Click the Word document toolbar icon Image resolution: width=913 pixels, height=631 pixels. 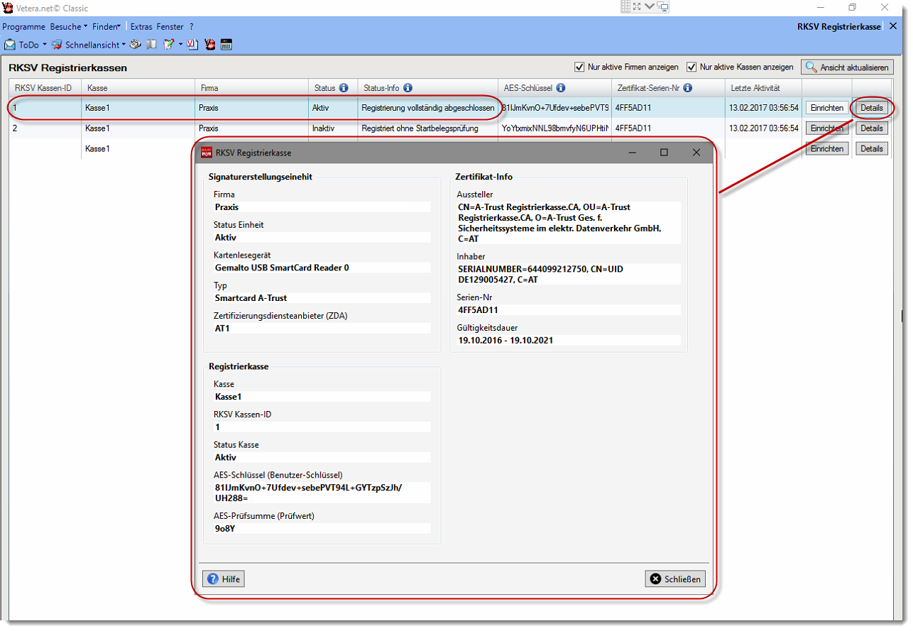tap(192, 45)
